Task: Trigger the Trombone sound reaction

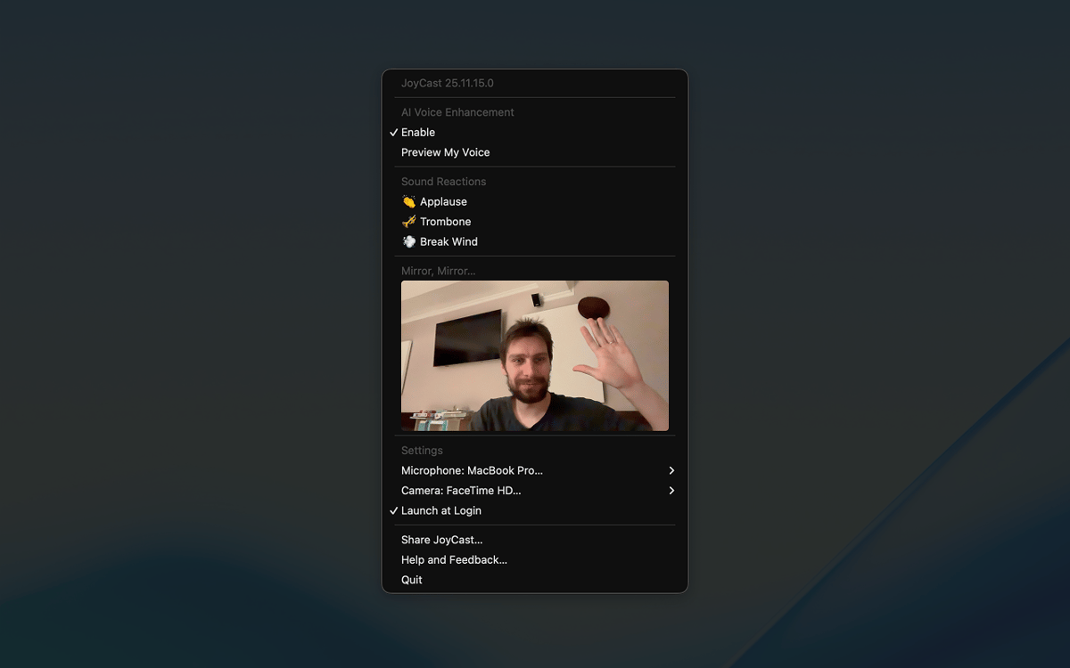Action: pyautogui.click(x=445, y=222)
